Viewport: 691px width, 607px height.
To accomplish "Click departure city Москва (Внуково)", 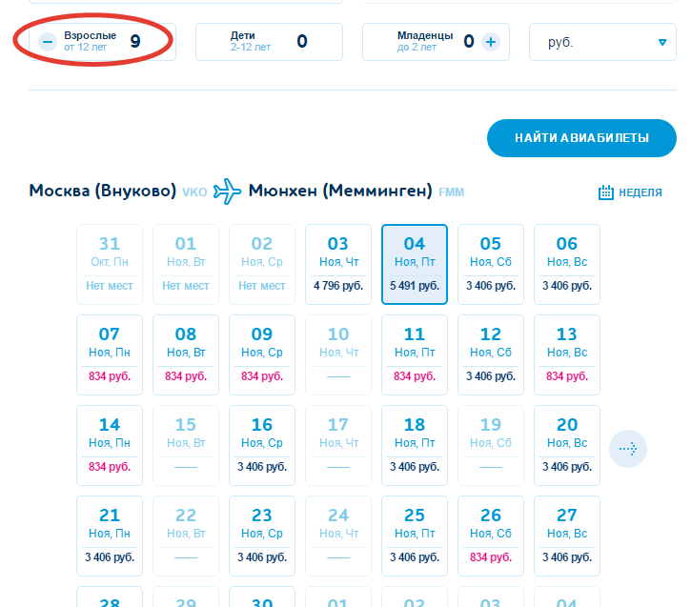I will [x=102, y=191].
